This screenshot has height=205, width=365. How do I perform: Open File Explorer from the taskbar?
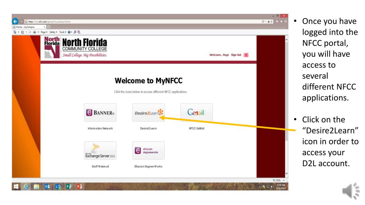(36, 186)
